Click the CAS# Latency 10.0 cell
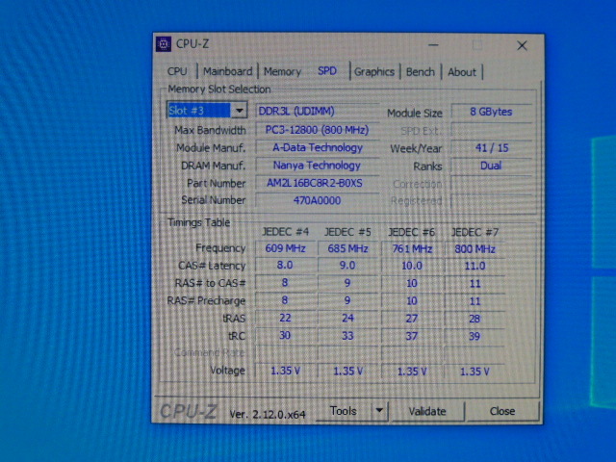Viewport: 616px width, 462px height. point(412,266)
